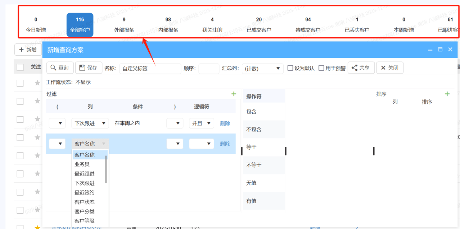The width and height of the screenshot is (460, 229).
Task: Click the 名称 input showing 自定义标签
Action: [x=150, y=68]
